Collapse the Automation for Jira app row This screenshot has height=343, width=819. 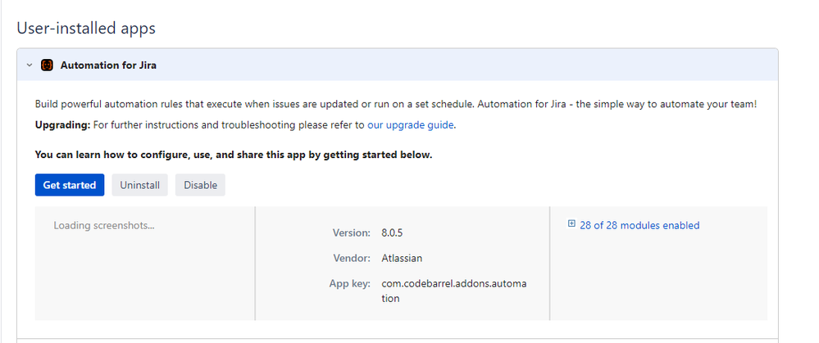pos(30,65)
